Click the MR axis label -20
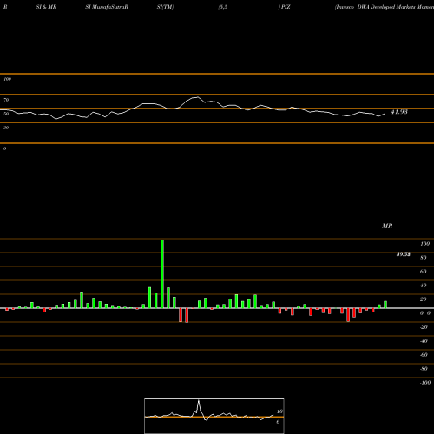Screen dimensions: 434x434 (x=424, y=327)
